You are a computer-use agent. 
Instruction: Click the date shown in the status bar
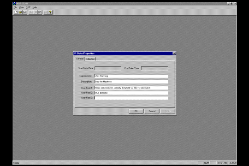(x=222, y=163)
